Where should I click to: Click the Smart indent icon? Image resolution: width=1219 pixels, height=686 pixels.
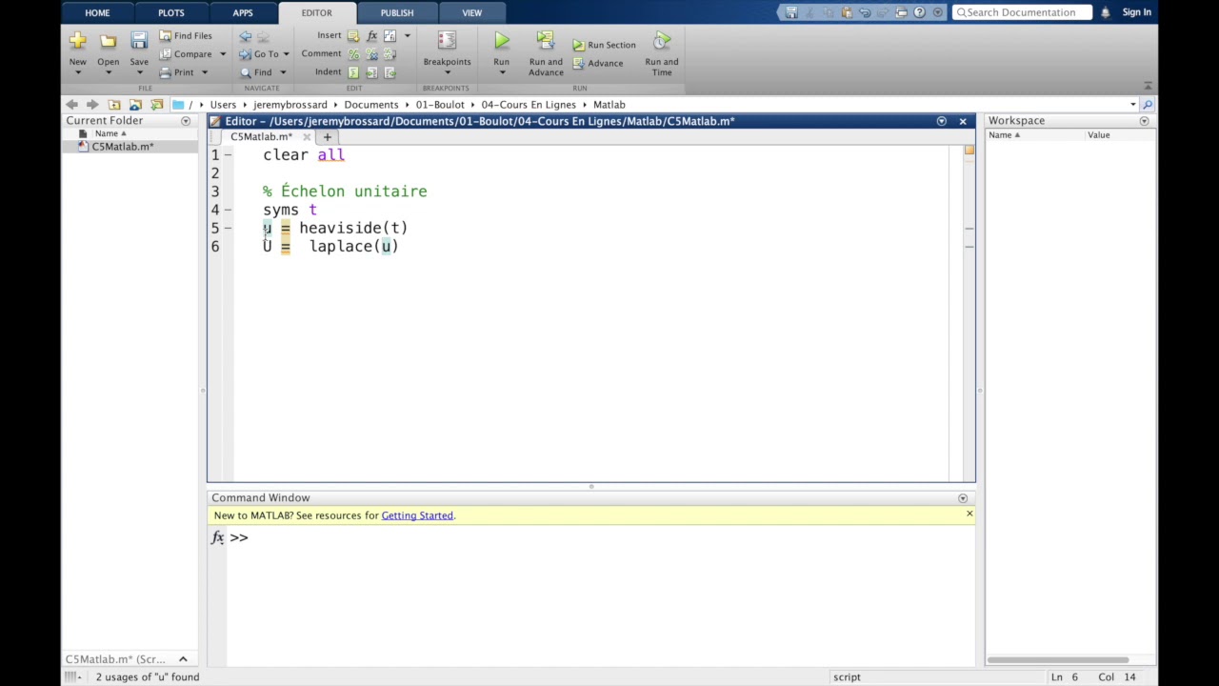point(353,72)
